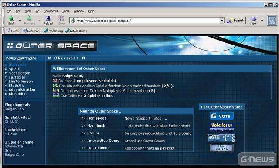The height and width of the screenshot is (168, 279).
Task: Click the envelope icon for unread message
Action: [55, 81]
